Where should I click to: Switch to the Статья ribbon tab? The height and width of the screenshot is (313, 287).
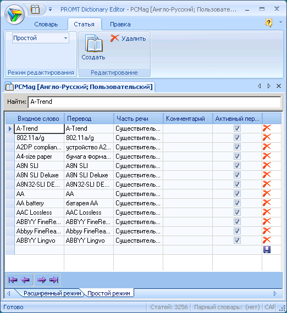(x=84, y=24)
